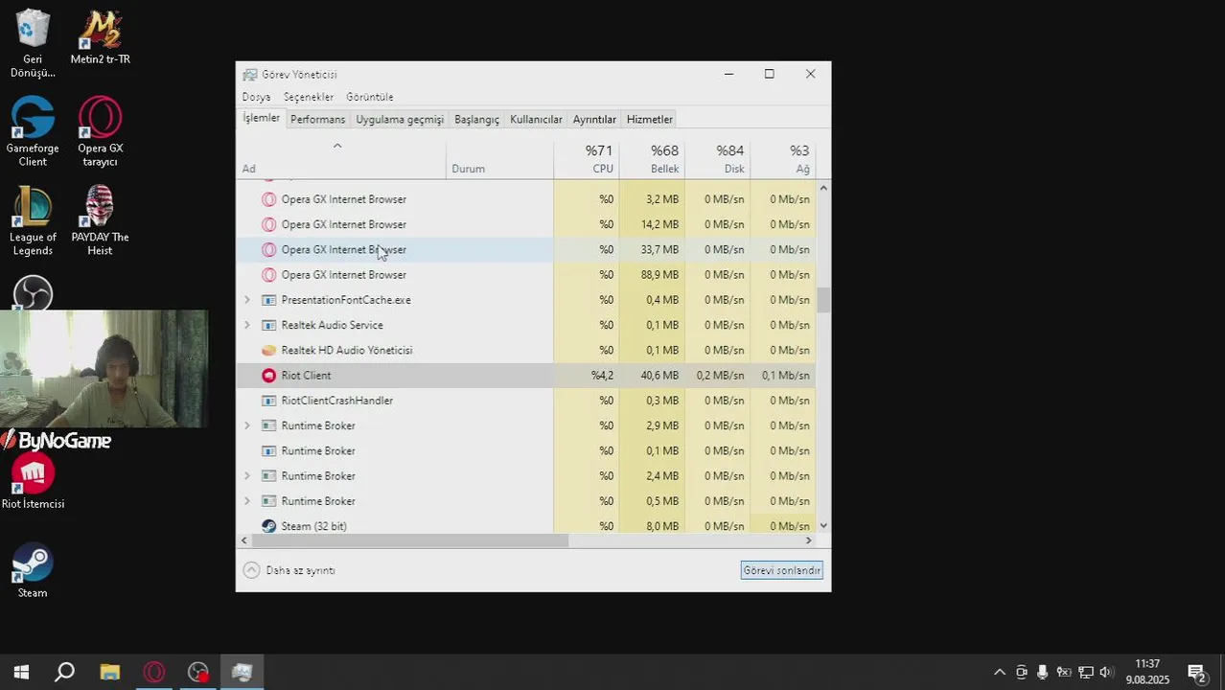
Task: Select the Gameforge Client desktop icon
Action: [33, 132]
